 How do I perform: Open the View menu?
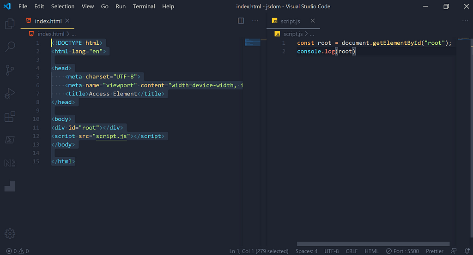coord(87,6)
